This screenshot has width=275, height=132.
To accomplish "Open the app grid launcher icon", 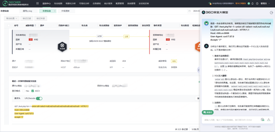I will click(38, 3).
